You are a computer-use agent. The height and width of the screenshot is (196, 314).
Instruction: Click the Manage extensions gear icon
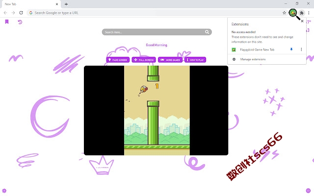point(234,59)
